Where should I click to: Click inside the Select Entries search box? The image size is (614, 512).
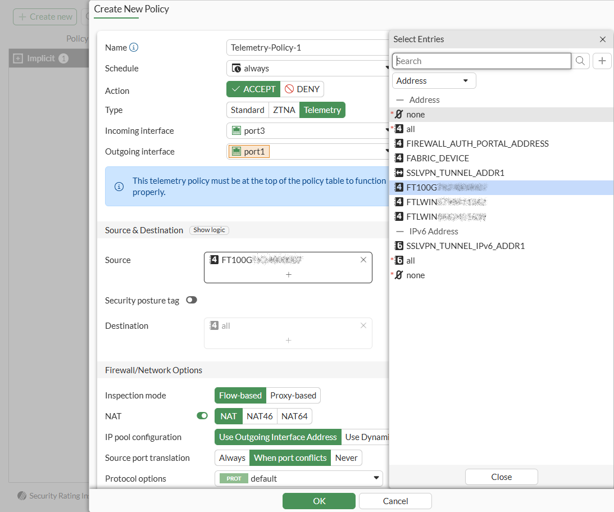(x=481, y=60)
